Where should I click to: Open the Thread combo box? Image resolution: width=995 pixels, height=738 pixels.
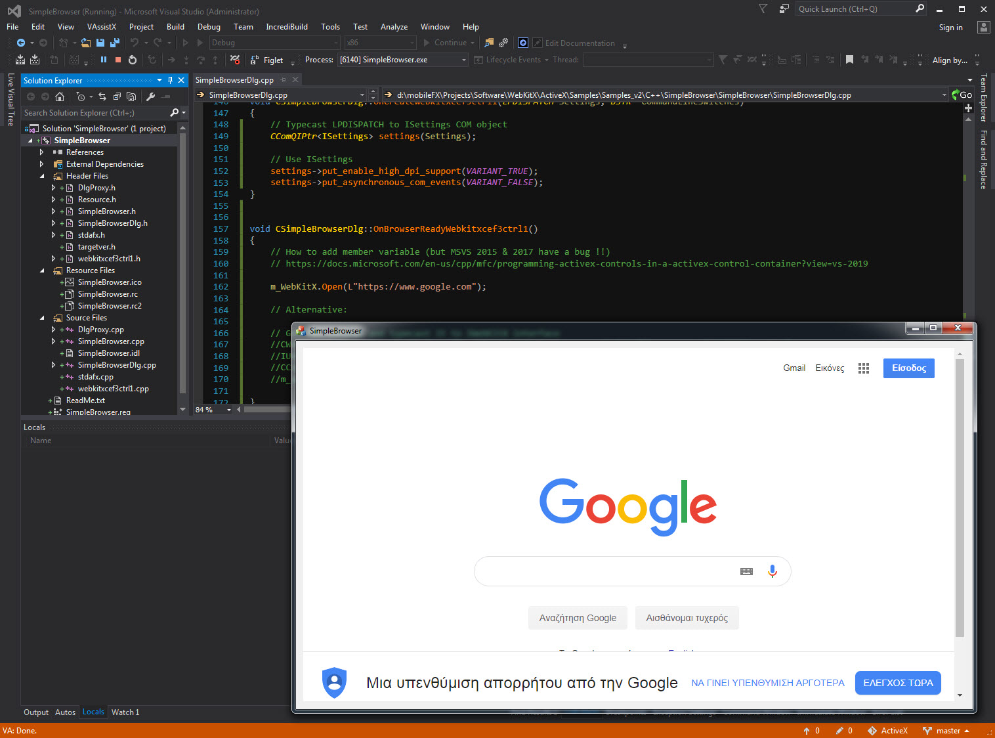tap(648, 60)
